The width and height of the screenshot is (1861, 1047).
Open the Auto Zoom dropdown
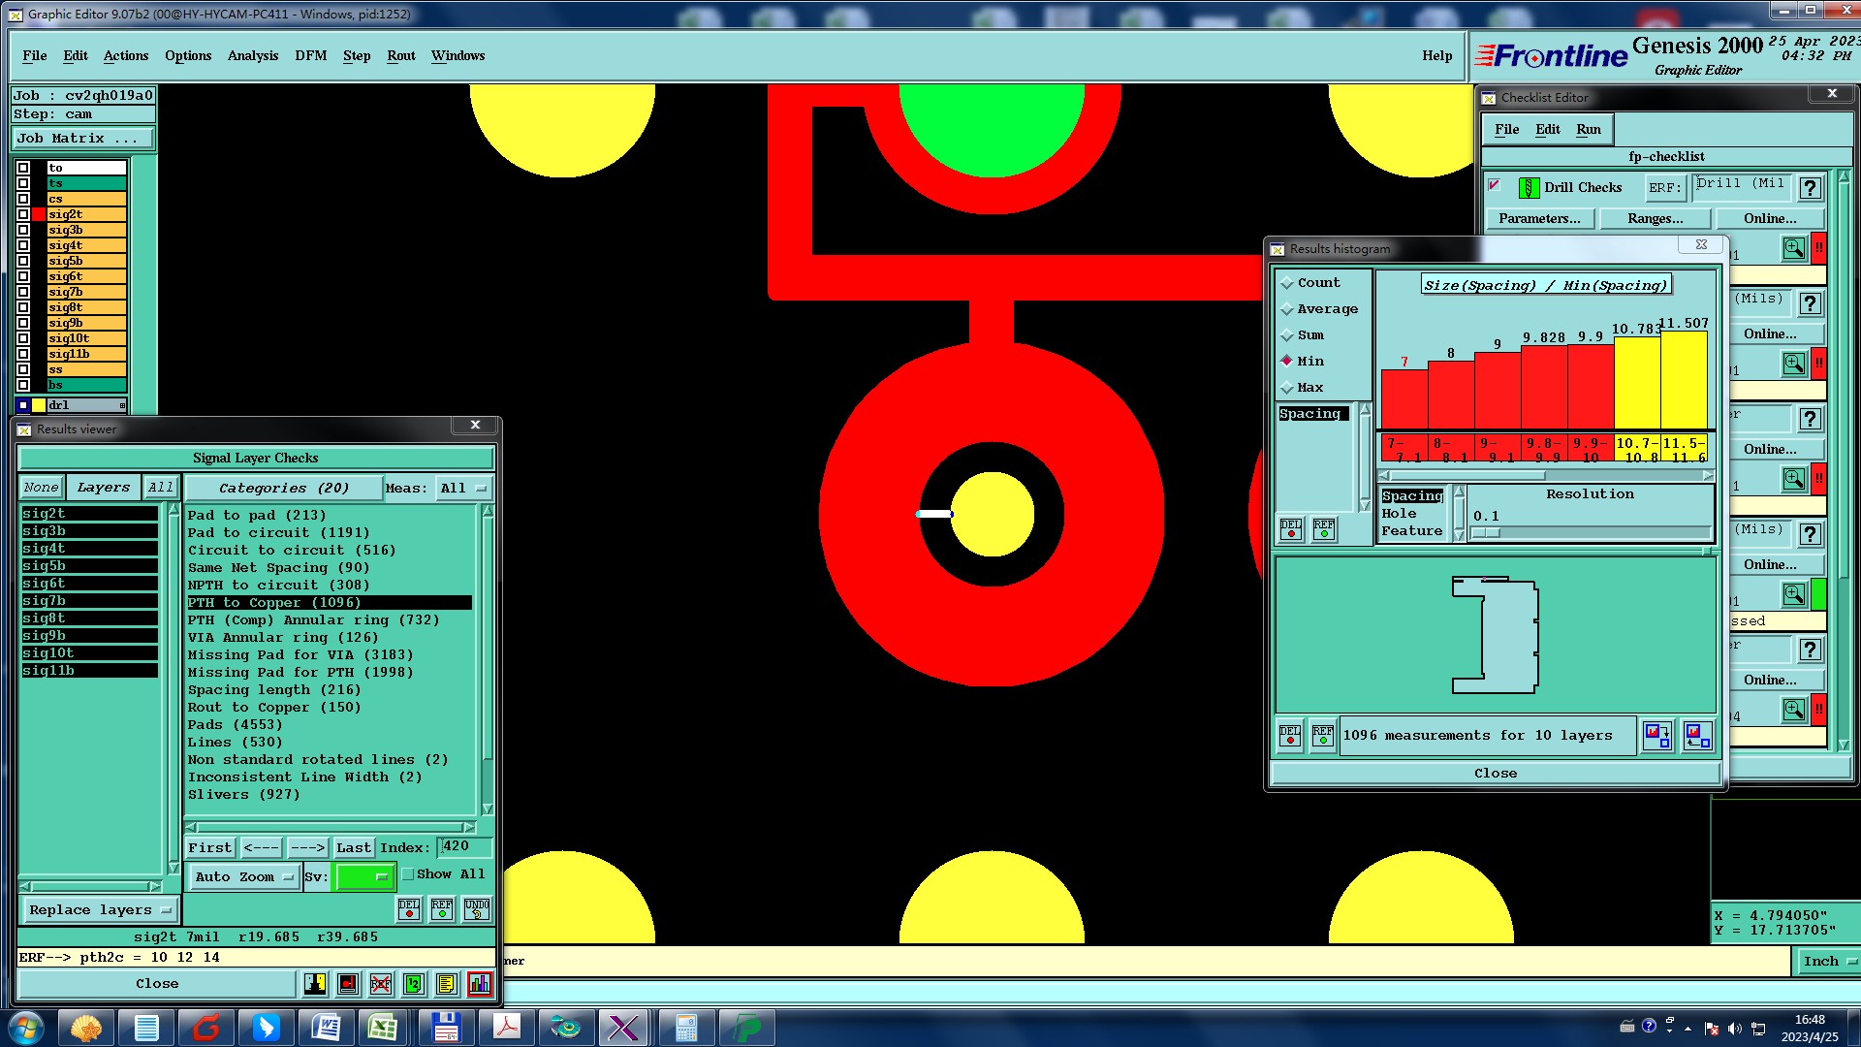pyautogui.click(x=243, y=877)
